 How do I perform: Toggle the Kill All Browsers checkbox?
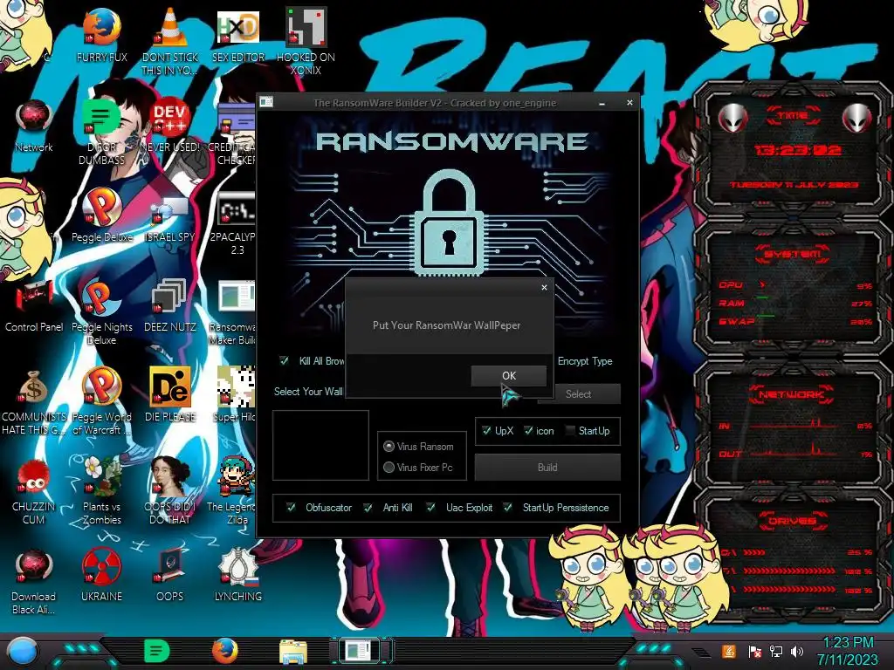pyautogui.click(x=284, y=360)
